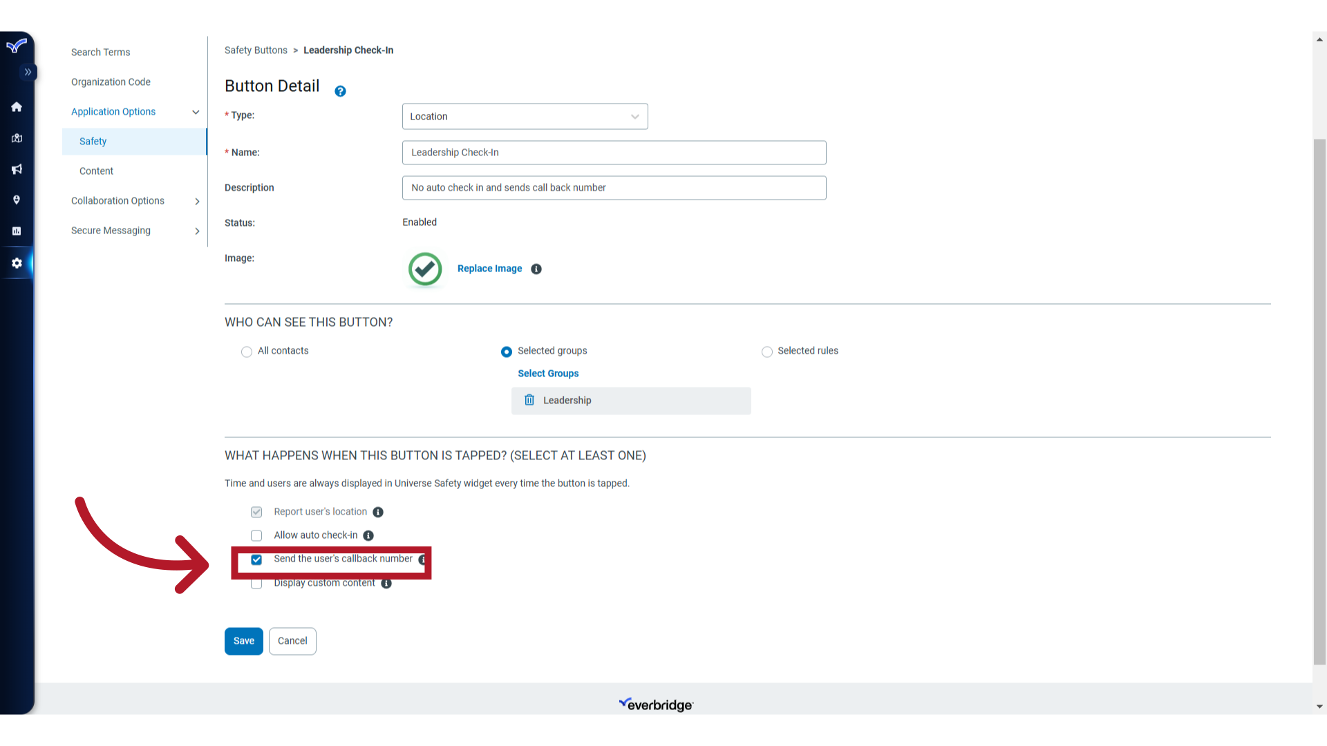Image resolution: width=1327 pixels, height=746 pixels.
Task: Click the grid/incidents icon in sidebar
Action: pos(17,231)
